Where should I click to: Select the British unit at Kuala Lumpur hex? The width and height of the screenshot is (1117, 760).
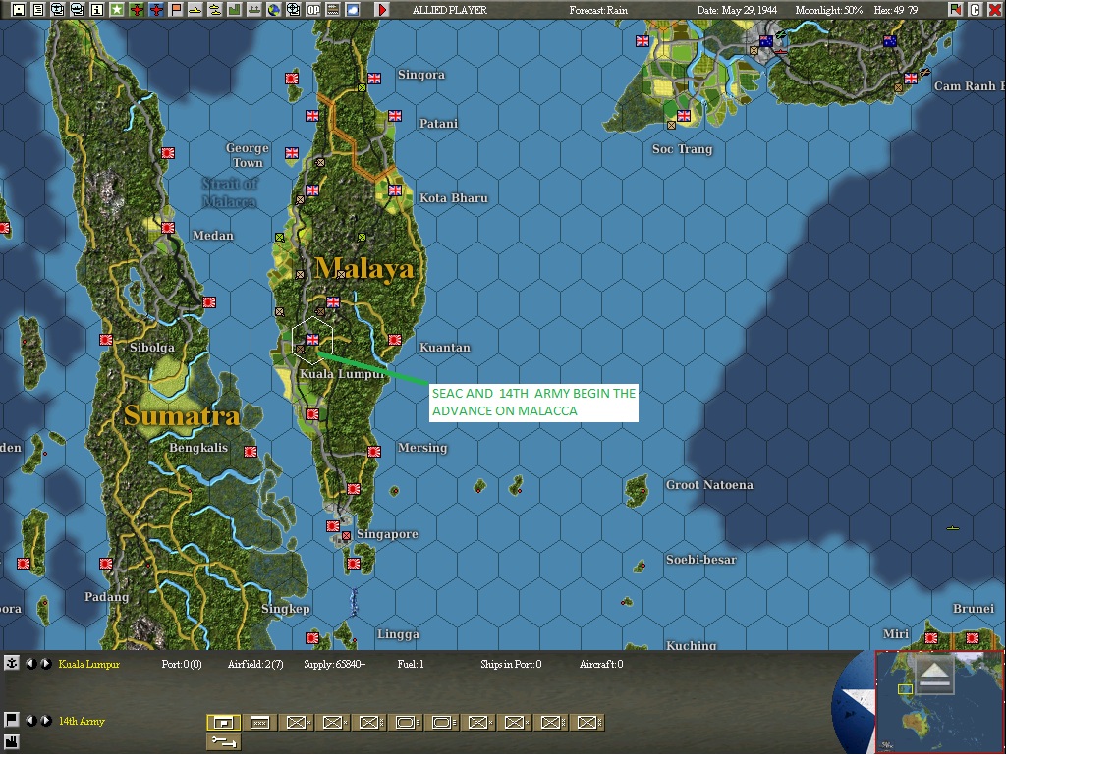[312, 340]
